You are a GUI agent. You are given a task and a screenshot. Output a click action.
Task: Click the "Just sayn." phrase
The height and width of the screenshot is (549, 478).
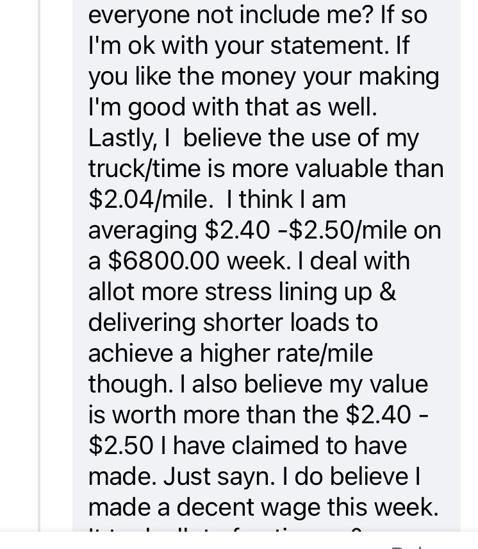click(218, 477)
